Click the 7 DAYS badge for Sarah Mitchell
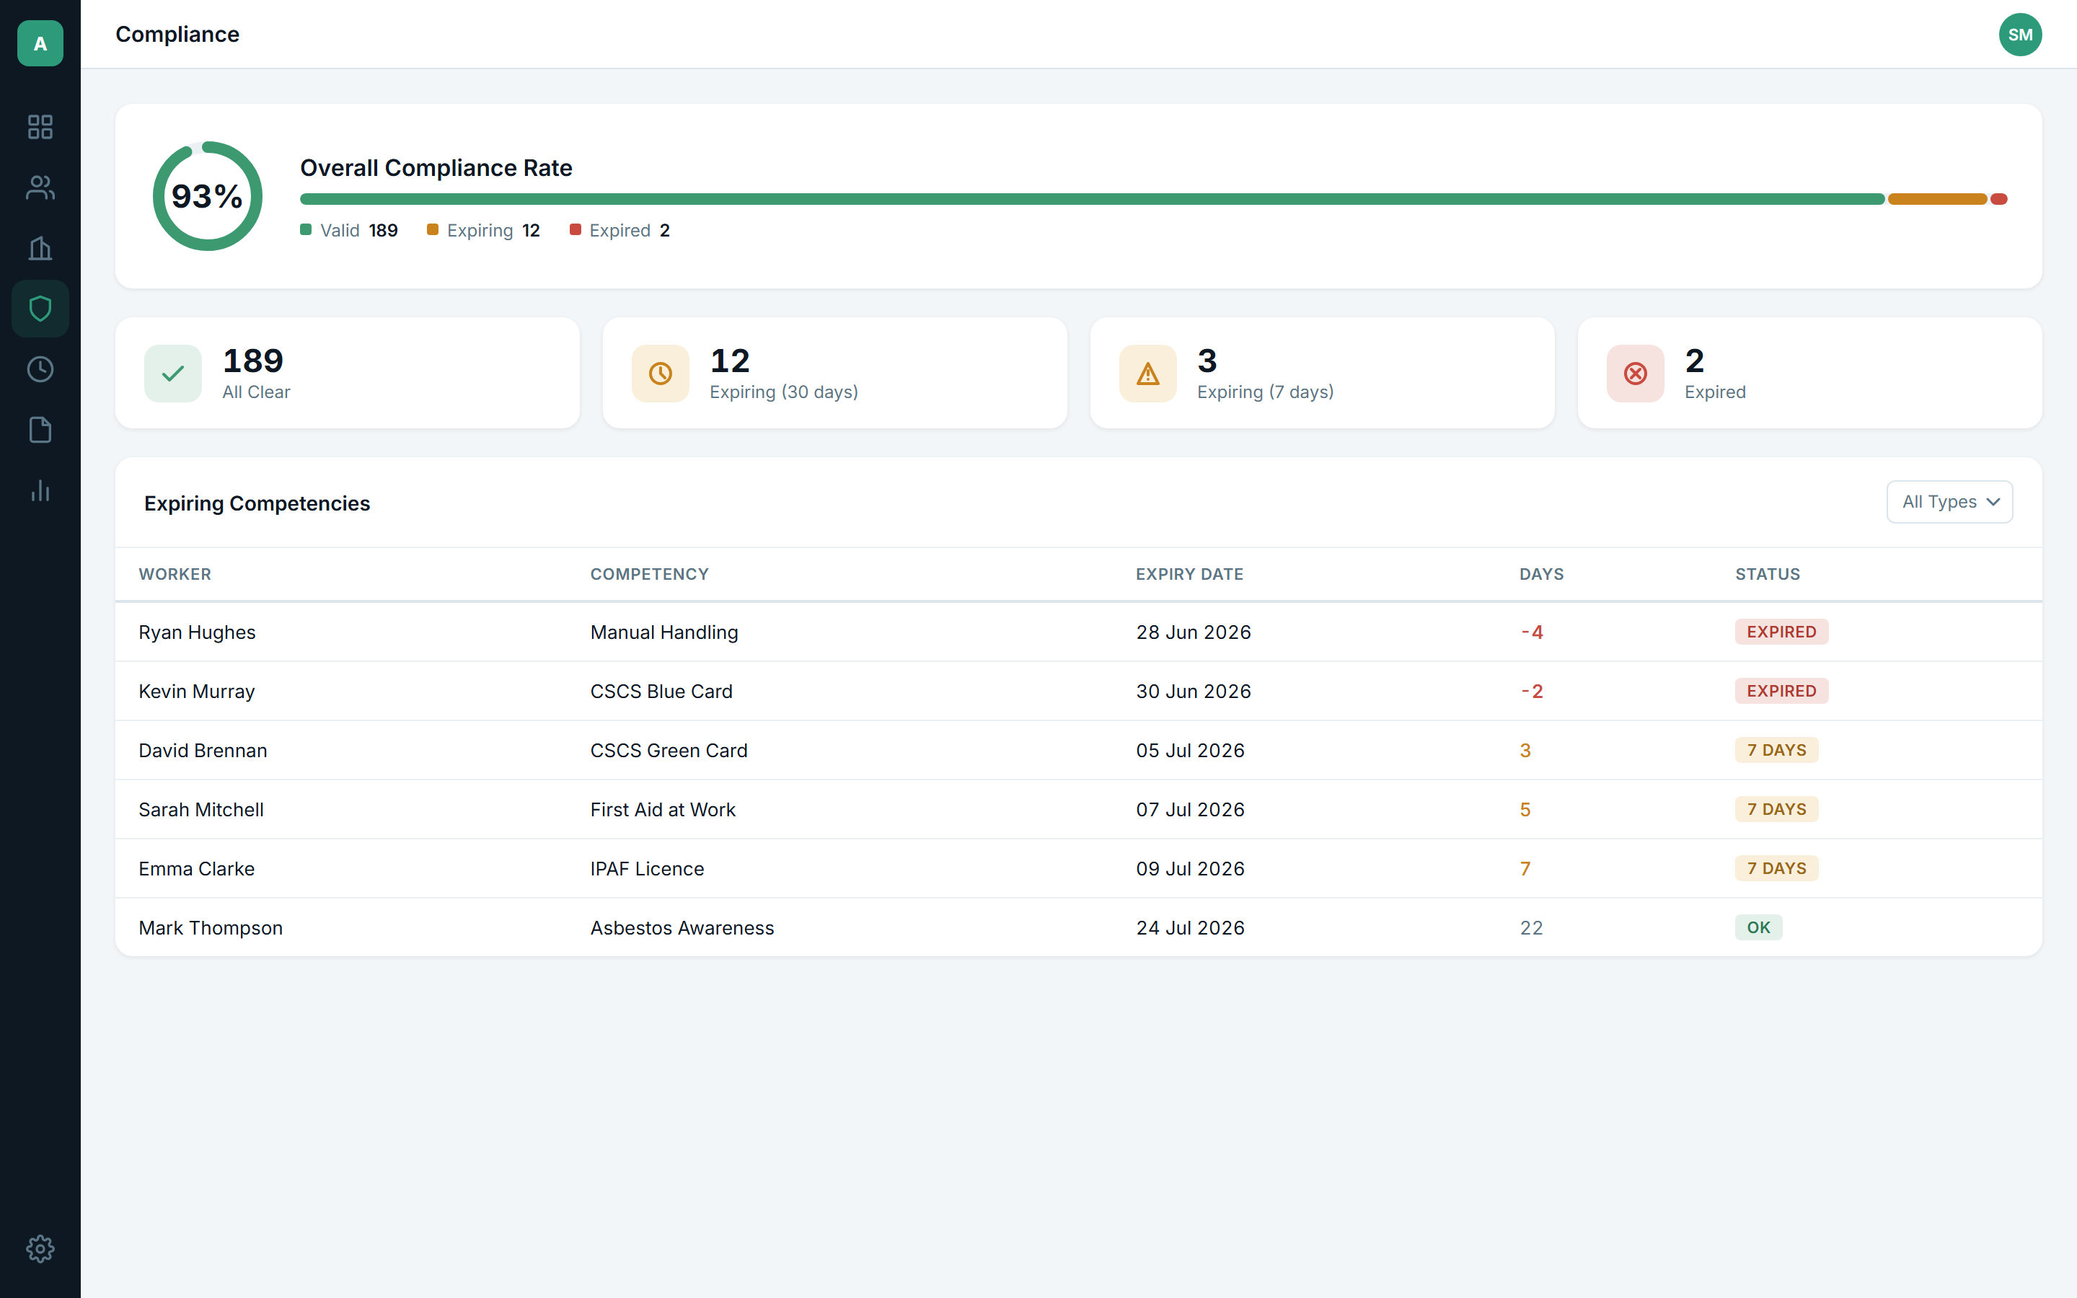 1776,810
